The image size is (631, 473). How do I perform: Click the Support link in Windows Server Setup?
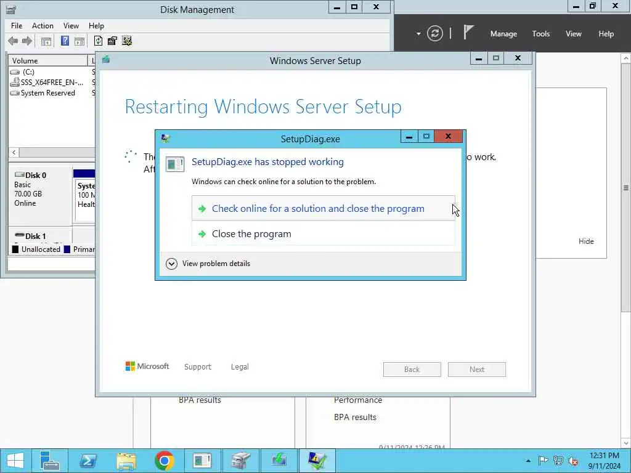(198, 367)
